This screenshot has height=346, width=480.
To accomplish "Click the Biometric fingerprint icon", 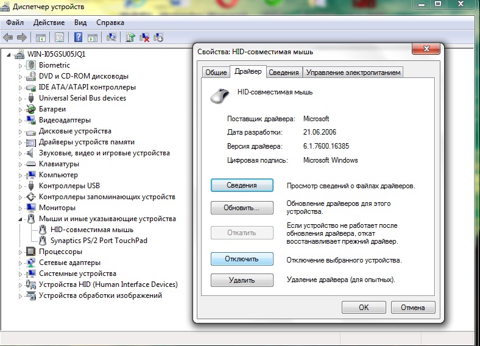I will (31, 65).
